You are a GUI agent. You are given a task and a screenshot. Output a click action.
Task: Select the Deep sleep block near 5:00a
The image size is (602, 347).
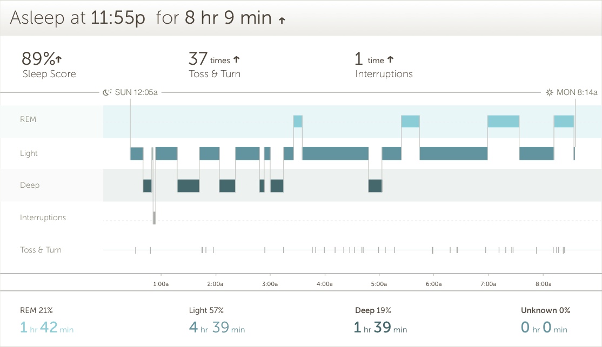pyautogui.click(x=375, y=185)
